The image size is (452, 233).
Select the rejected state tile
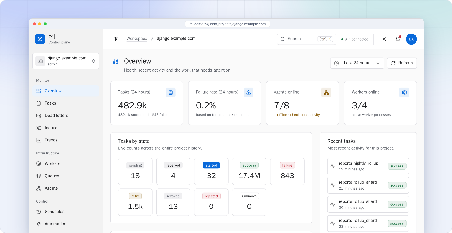click(211, 202)
